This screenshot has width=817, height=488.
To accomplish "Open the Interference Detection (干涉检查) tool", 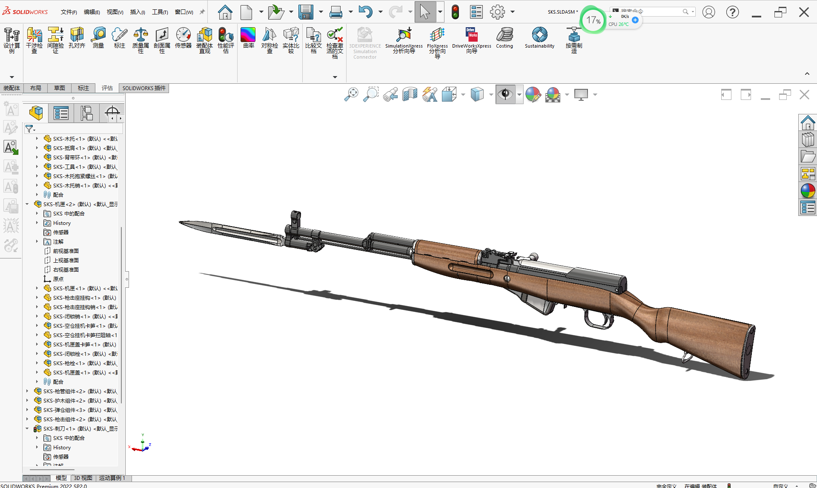I will click(34, 40).
